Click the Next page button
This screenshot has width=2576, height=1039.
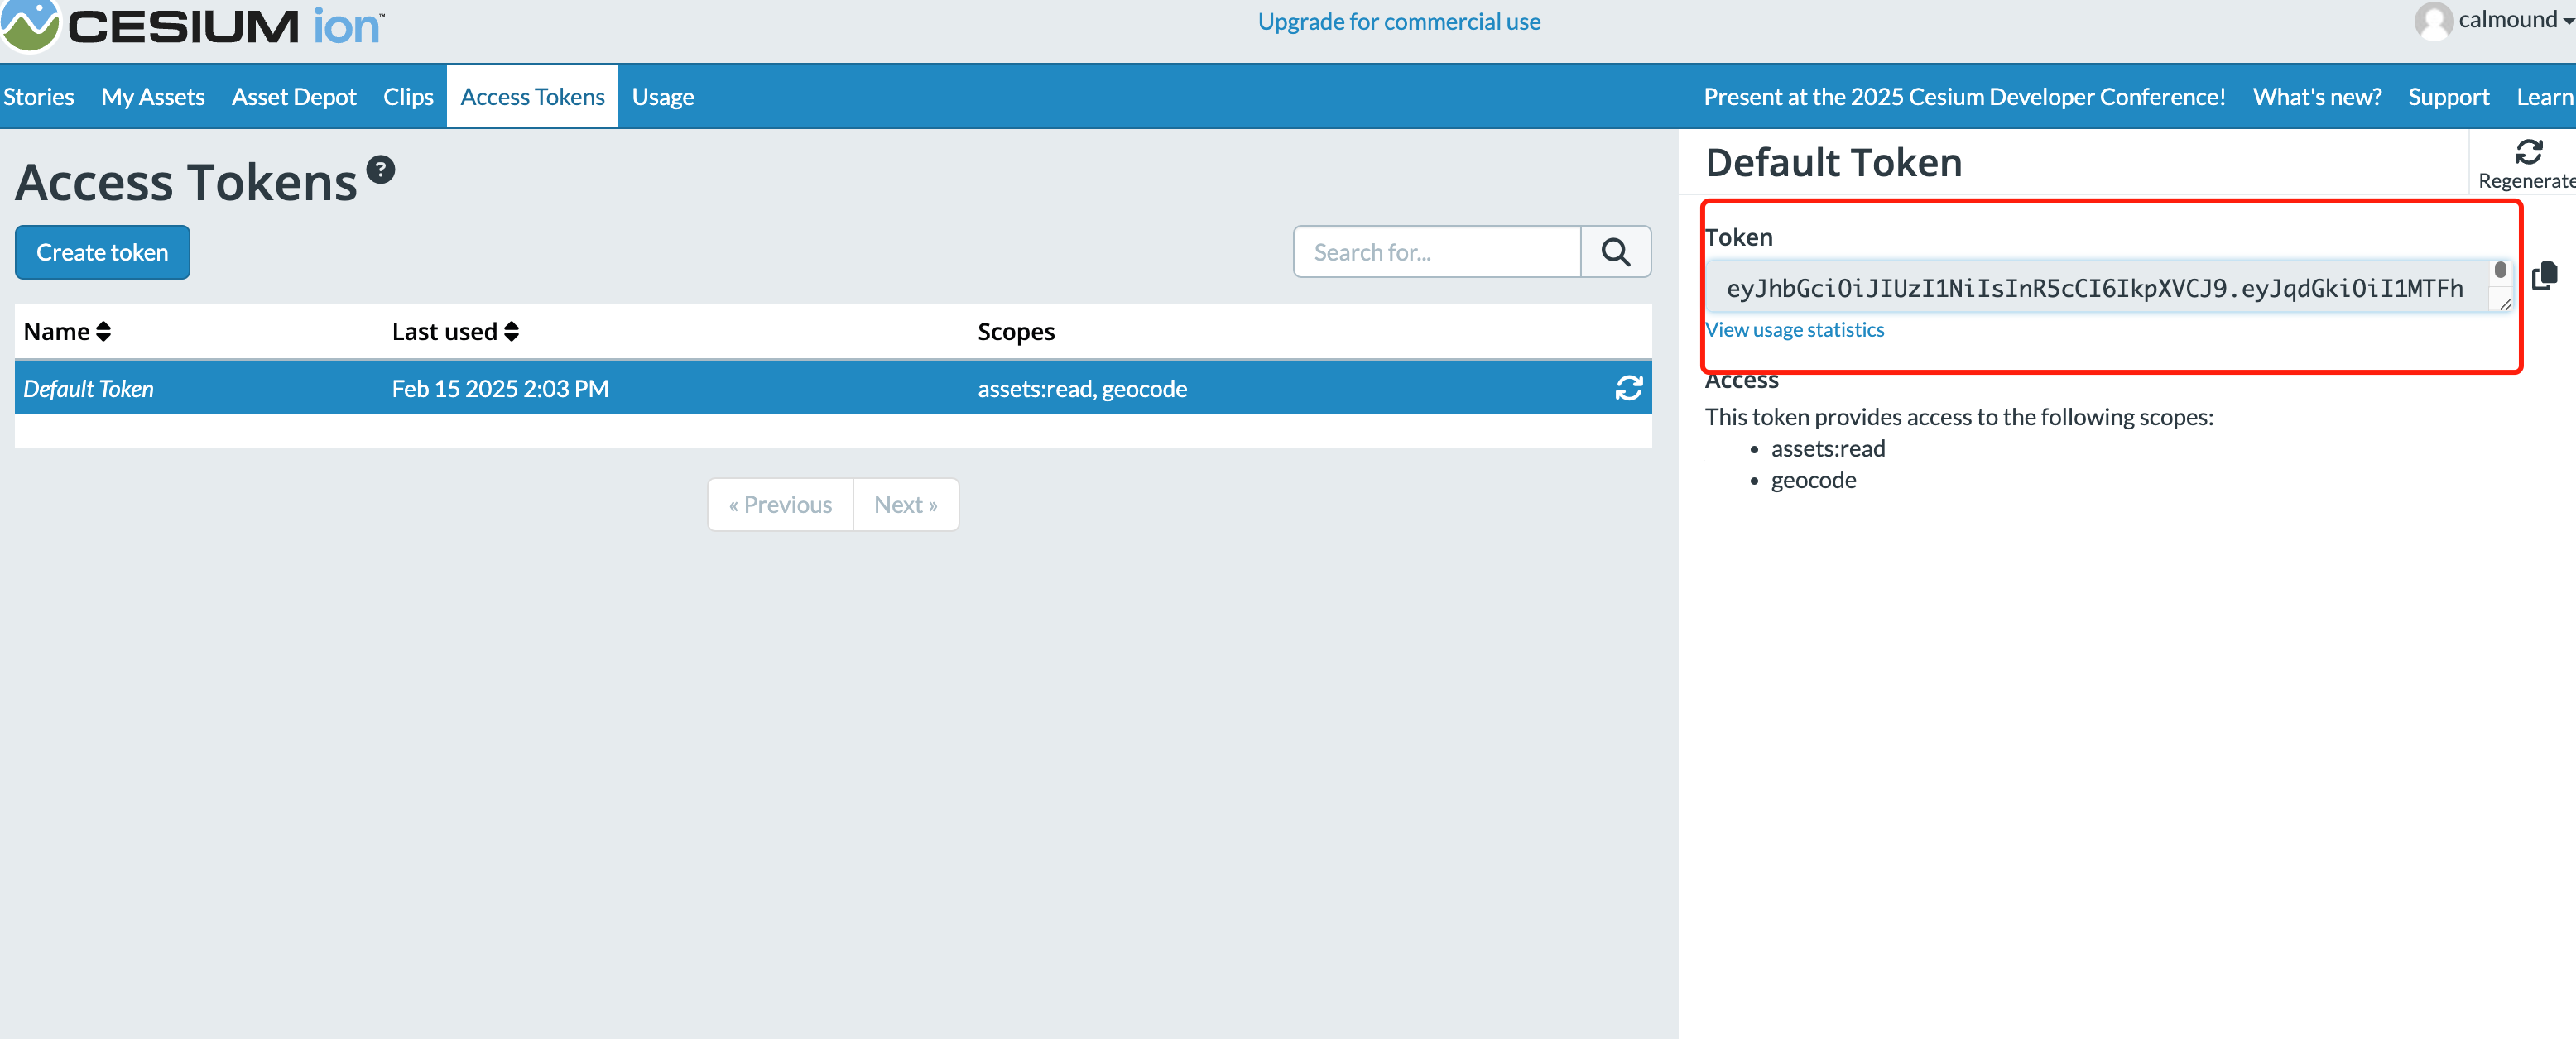pos(906,505)
